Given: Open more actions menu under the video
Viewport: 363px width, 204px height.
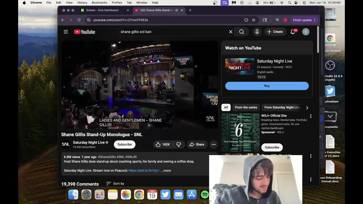Looking at the screenshot, I should tap(214, 144).
